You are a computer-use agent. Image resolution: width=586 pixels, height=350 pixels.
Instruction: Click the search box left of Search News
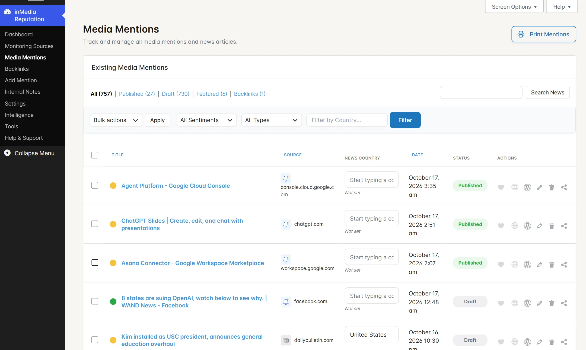coord(481,93)
